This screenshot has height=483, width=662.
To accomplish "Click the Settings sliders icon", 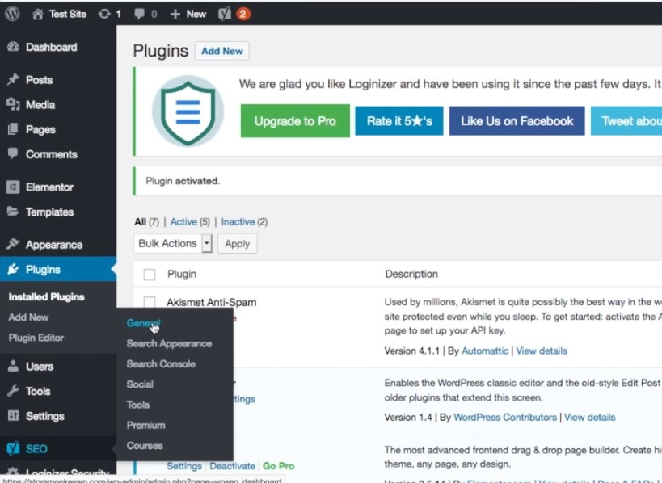I will tap(13, 415).
